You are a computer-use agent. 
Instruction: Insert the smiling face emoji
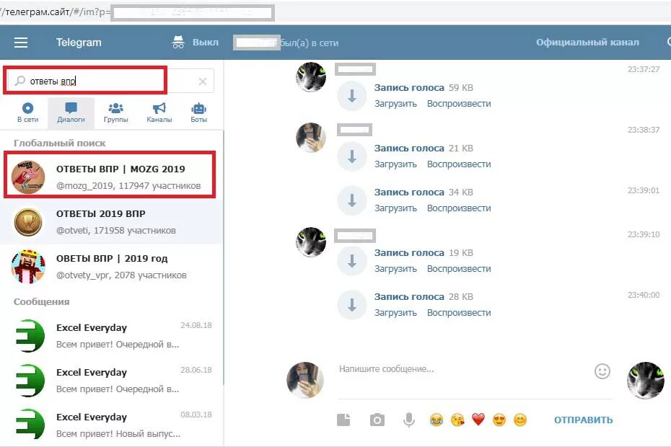coord(520,420)
